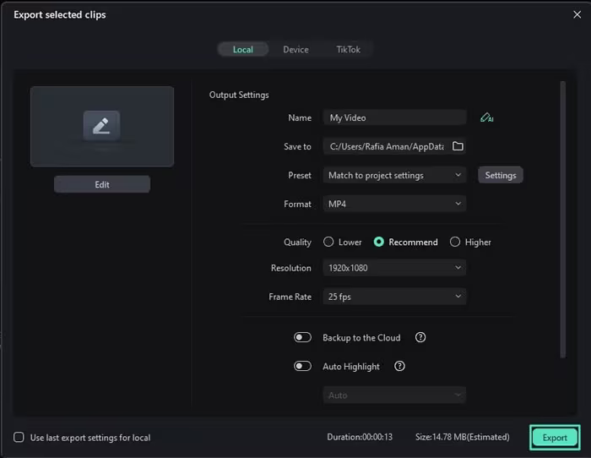Click the Backup to the Cloud help icon
The width and height of the screenshot is (591, 458).
(x=420, y=338)
